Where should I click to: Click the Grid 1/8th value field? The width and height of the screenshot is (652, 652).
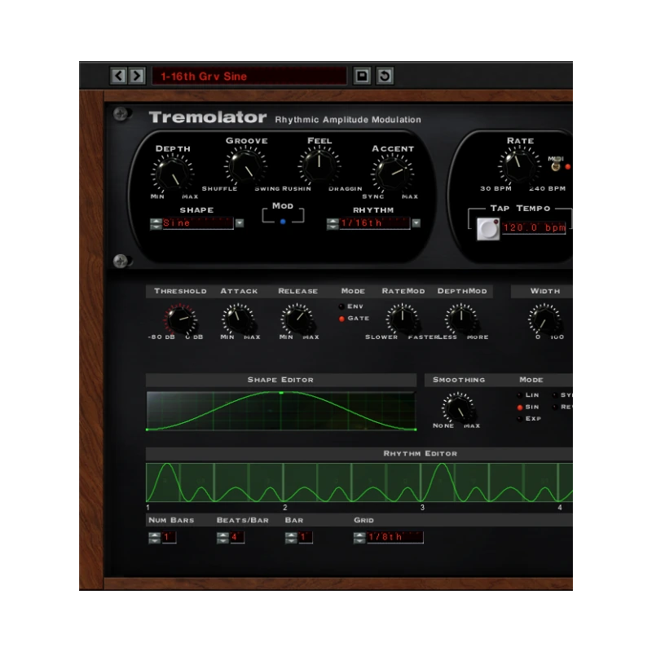[x=395, y=538]
